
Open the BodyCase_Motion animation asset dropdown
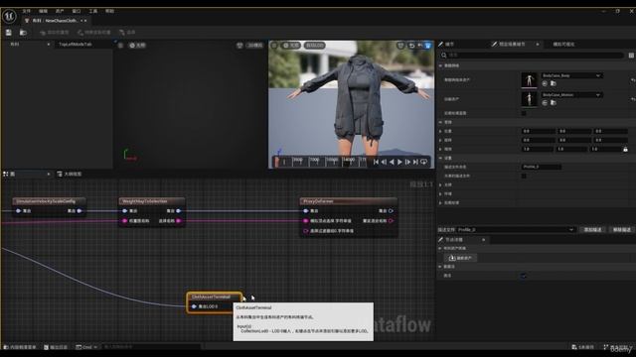click(x=572, y=95)
